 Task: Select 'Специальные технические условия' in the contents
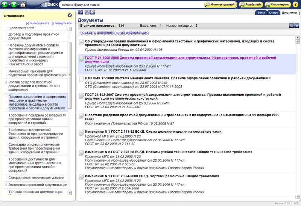(36, 177)
